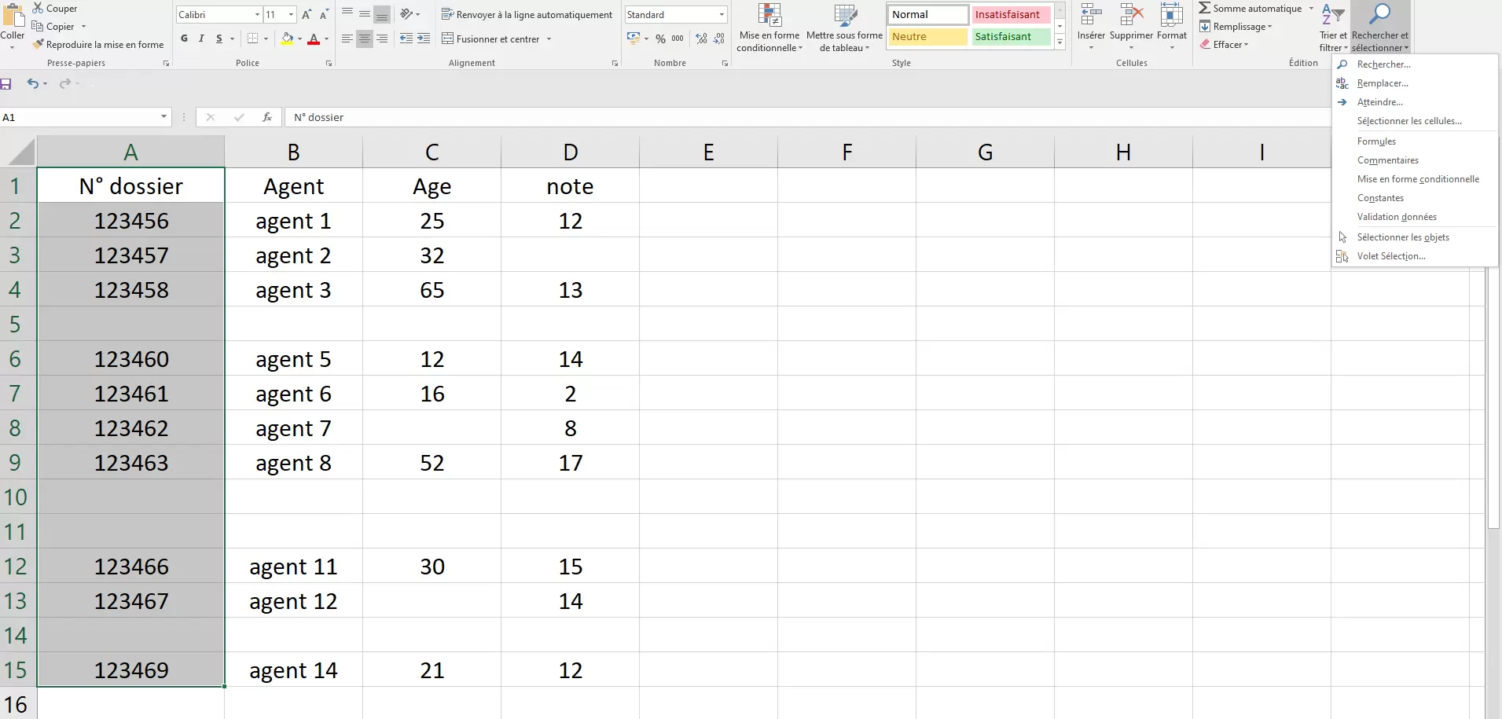The width and height of the screenshot is (1502, 719).
Task: Click the Insérer cells icon
Action: [x=1091, y=15]
